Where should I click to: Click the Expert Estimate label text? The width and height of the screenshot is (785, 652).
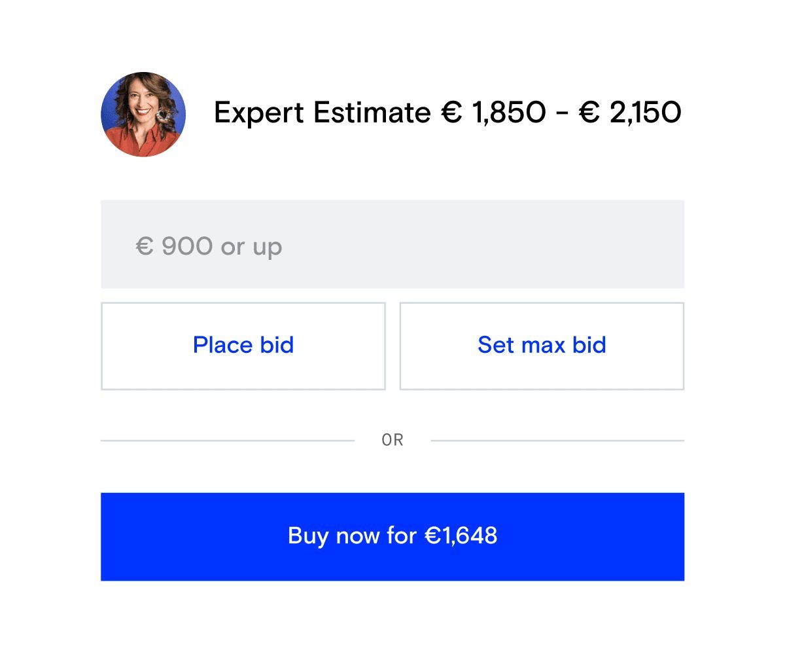[323, 113]
